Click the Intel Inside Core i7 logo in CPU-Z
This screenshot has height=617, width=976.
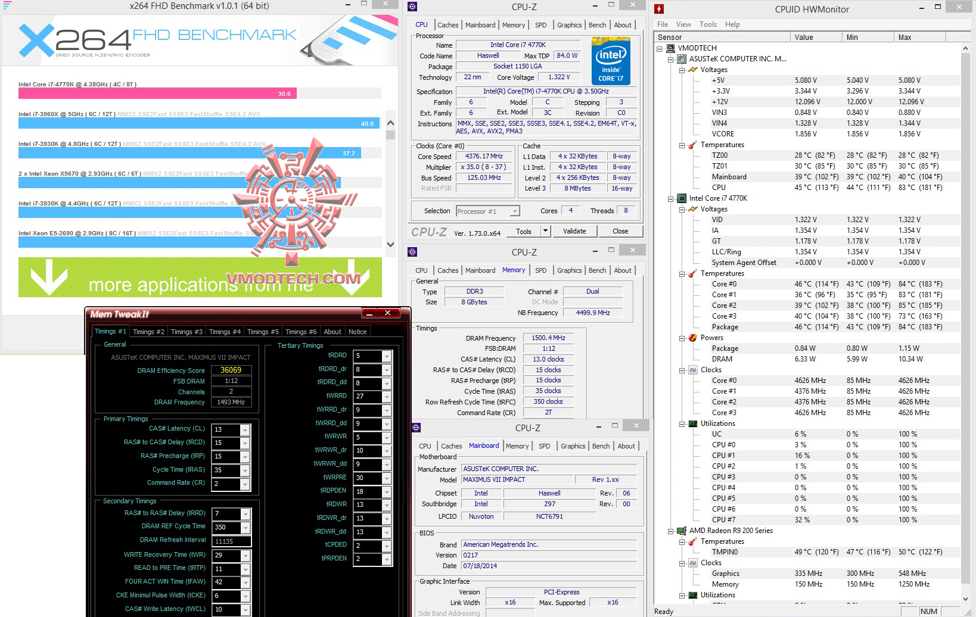(x=611, y=61)
